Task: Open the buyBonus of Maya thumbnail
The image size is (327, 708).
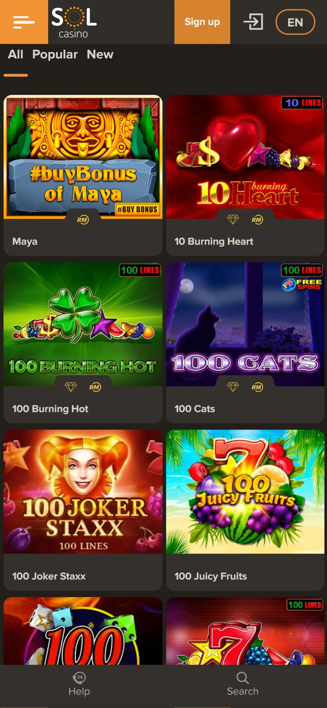Action: 83,157
